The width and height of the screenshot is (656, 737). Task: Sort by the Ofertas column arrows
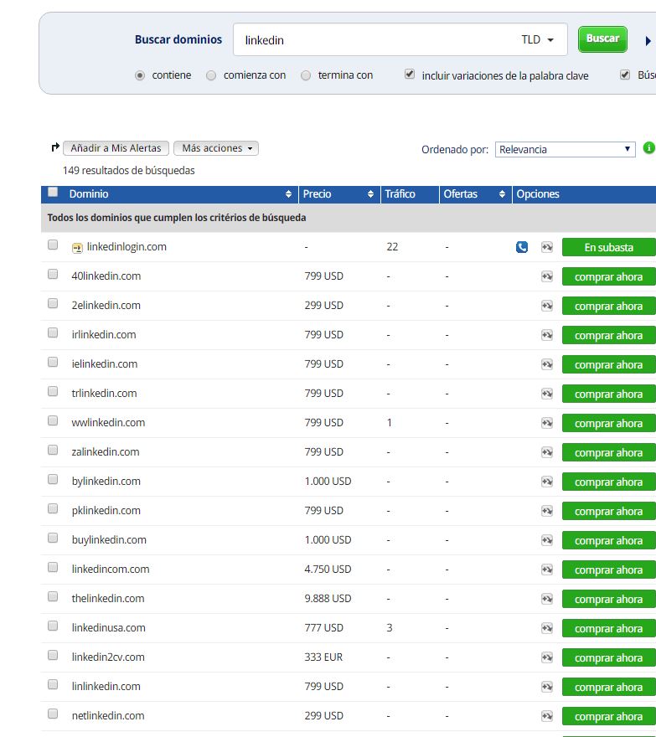(x=502, y=194)
